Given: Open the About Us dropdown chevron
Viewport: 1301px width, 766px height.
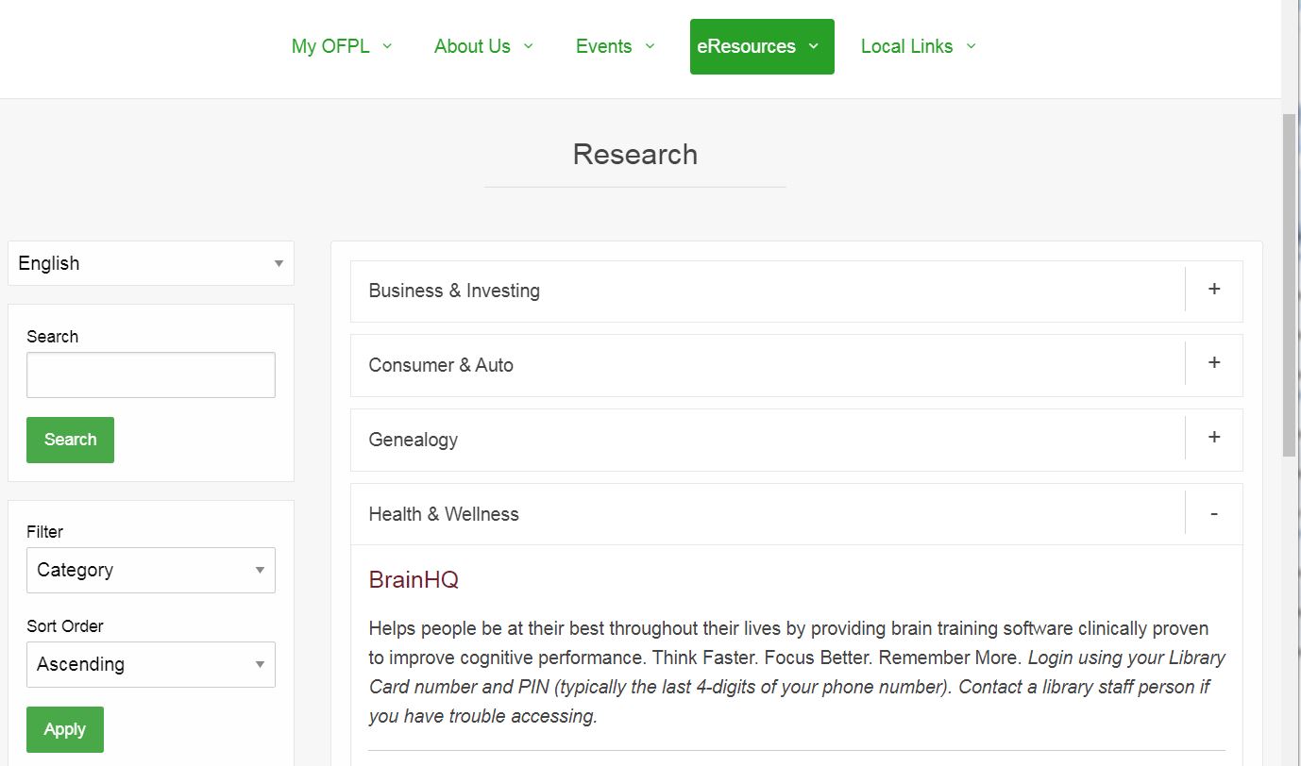Looking at the screenshot, I should point(528,46).
